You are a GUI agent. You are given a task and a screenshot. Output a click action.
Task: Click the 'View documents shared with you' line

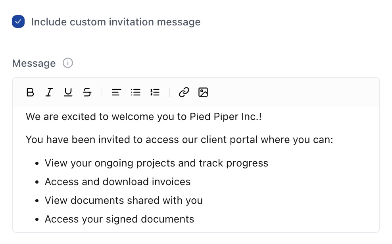[123, 200]
